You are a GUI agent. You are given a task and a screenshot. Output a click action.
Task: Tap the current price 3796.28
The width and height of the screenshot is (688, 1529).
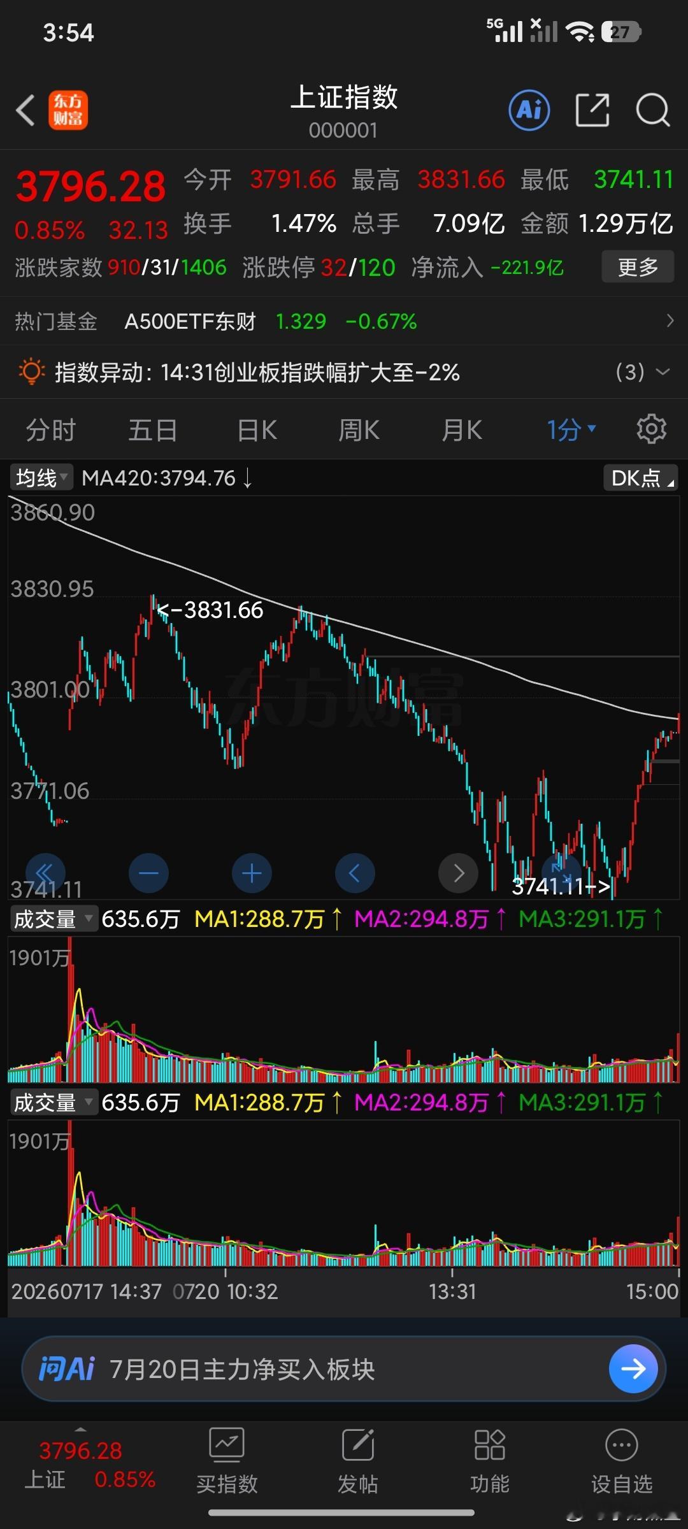click(x=90, y=187)
